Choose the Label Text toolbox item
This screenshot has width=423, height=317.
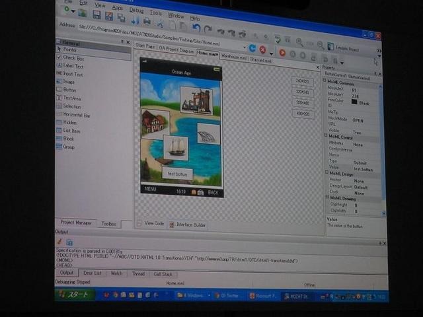(73, 66)
